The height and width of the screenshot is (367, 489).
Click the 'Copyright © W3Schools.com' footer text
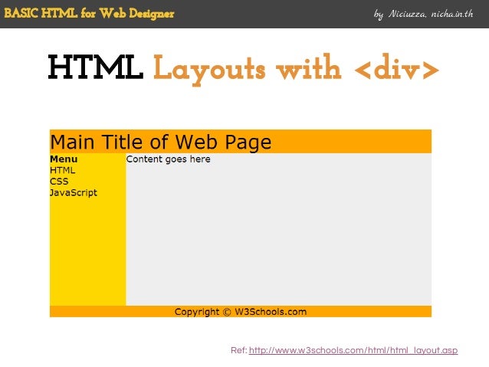(241, 312)
